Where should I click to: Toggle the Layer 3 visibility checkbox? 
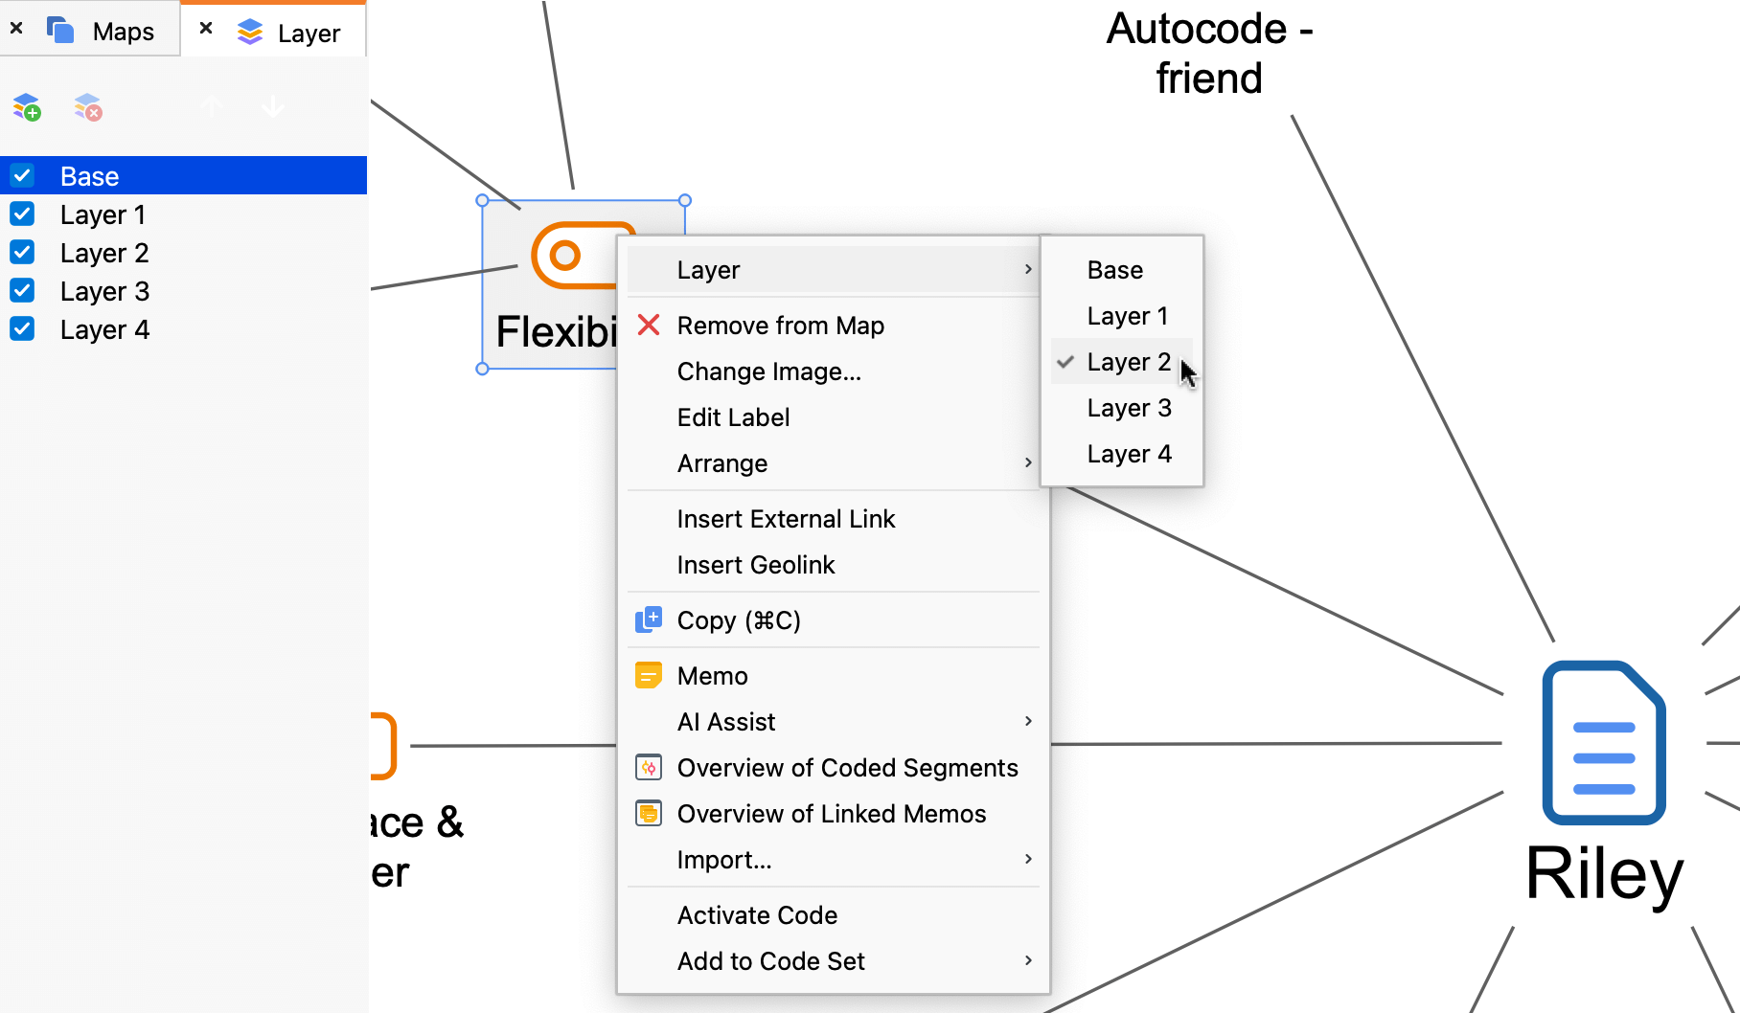(x=22, y=290)
